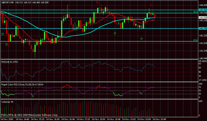The width and height of the screenshot is (207, 121).
Task: Click the 141.830 price scale value
Action: click(203, 43)
